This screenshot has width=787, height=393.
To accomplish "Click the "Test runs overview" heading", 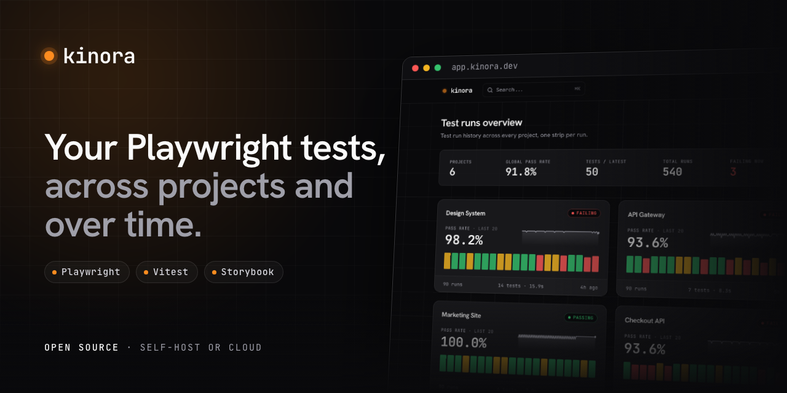I will (481, 123).
